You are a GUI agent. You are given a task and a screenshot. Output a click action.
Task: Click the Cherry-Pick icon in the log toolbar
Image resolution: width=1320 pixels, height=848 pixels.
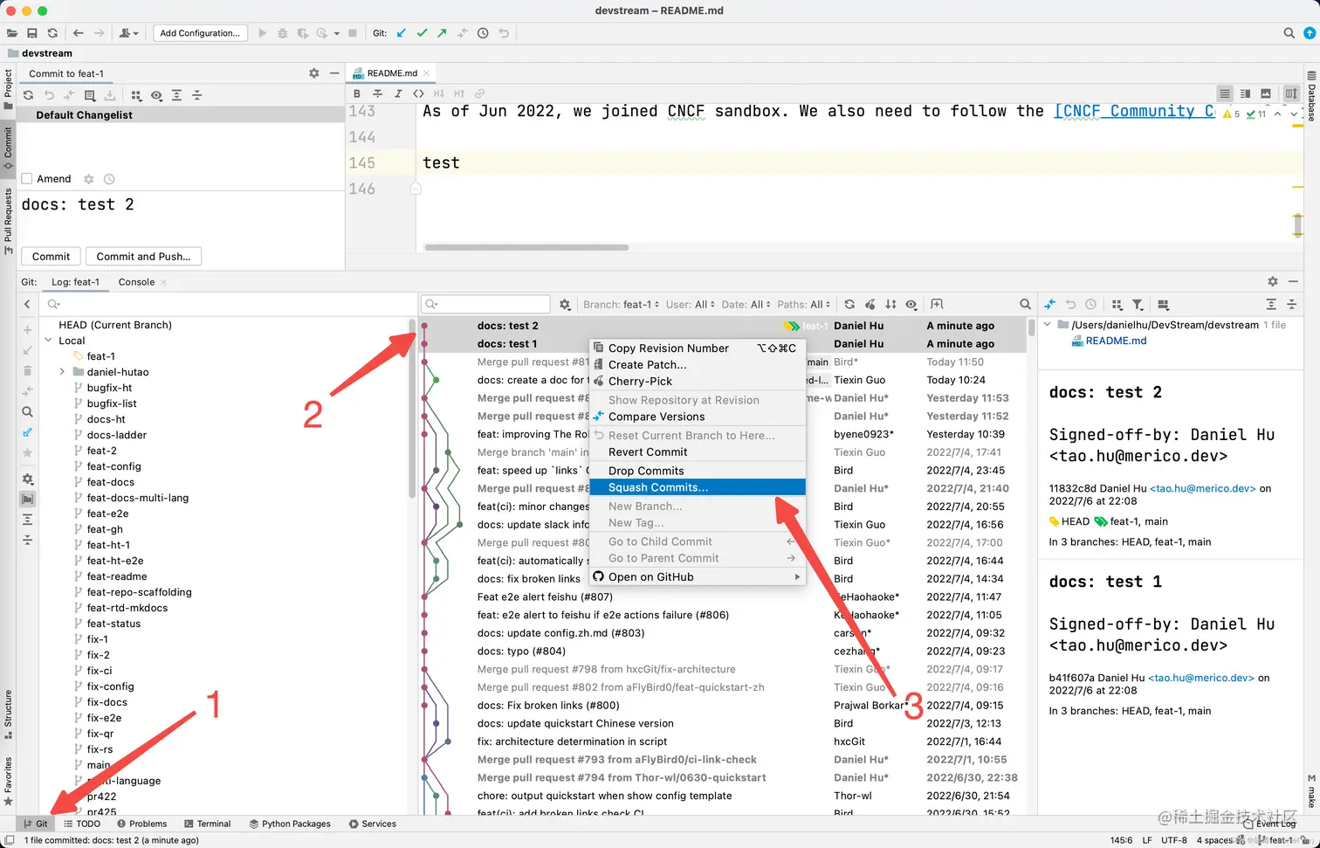point(870,304)
